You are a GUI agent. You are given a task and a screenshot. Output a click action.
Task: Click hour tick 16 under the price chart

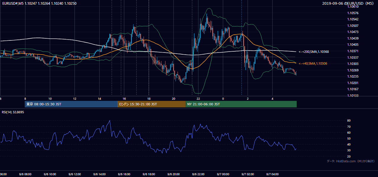coord(124,99)
